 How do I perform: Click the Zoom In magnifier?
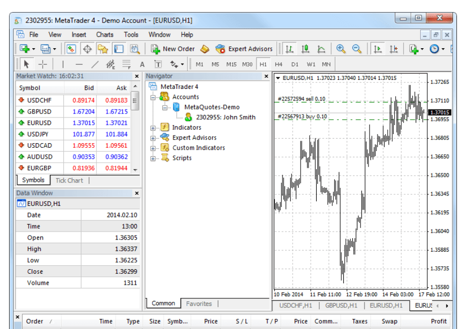click(341, 49)
